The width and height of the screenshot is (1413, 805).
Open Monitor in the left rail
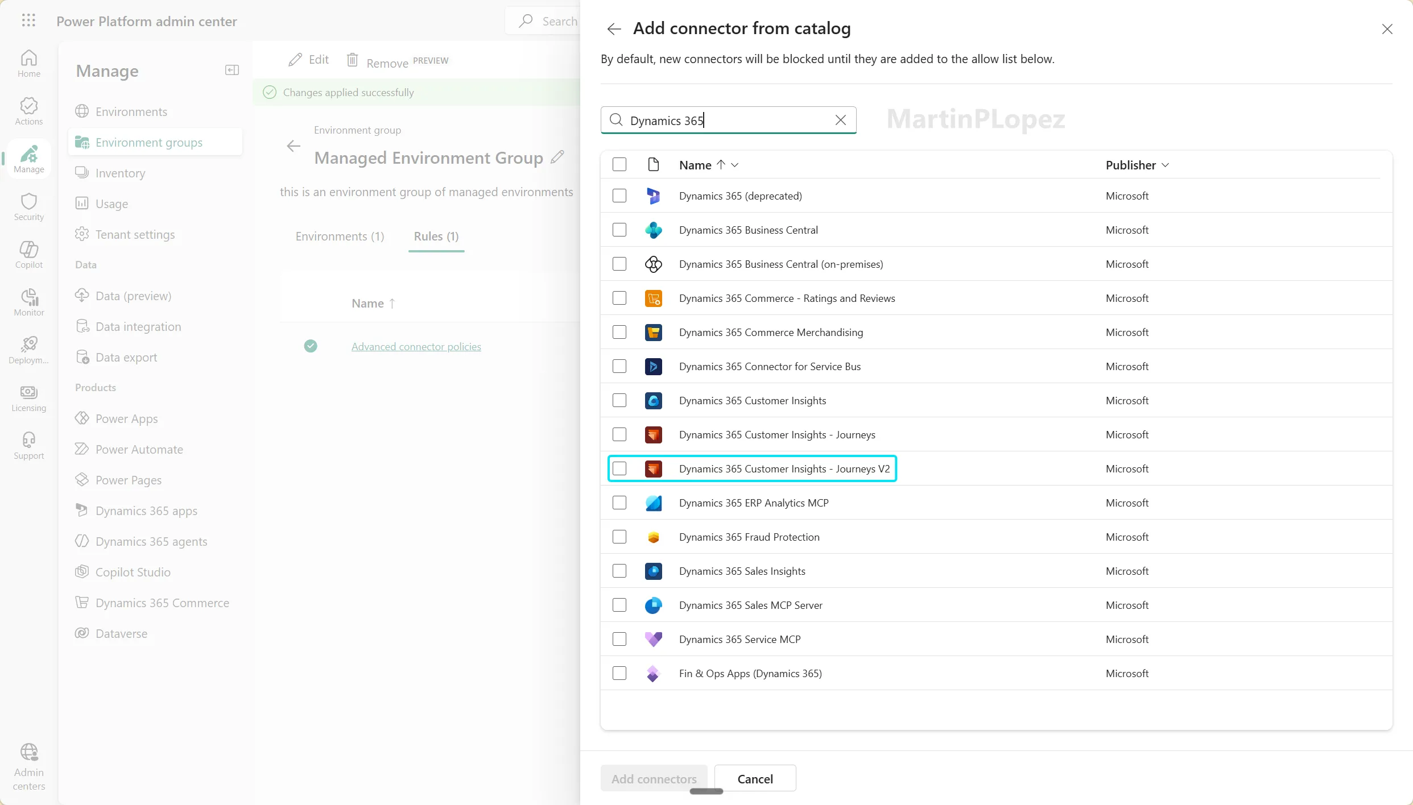pos(28,302)
